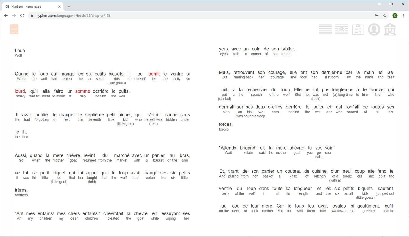Click the library building icon
409x237 pixels.
coord(390,29)
